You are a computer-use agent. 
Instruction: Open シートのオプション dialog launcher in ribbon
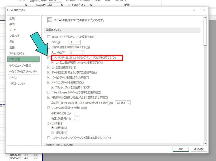[91, 5]
